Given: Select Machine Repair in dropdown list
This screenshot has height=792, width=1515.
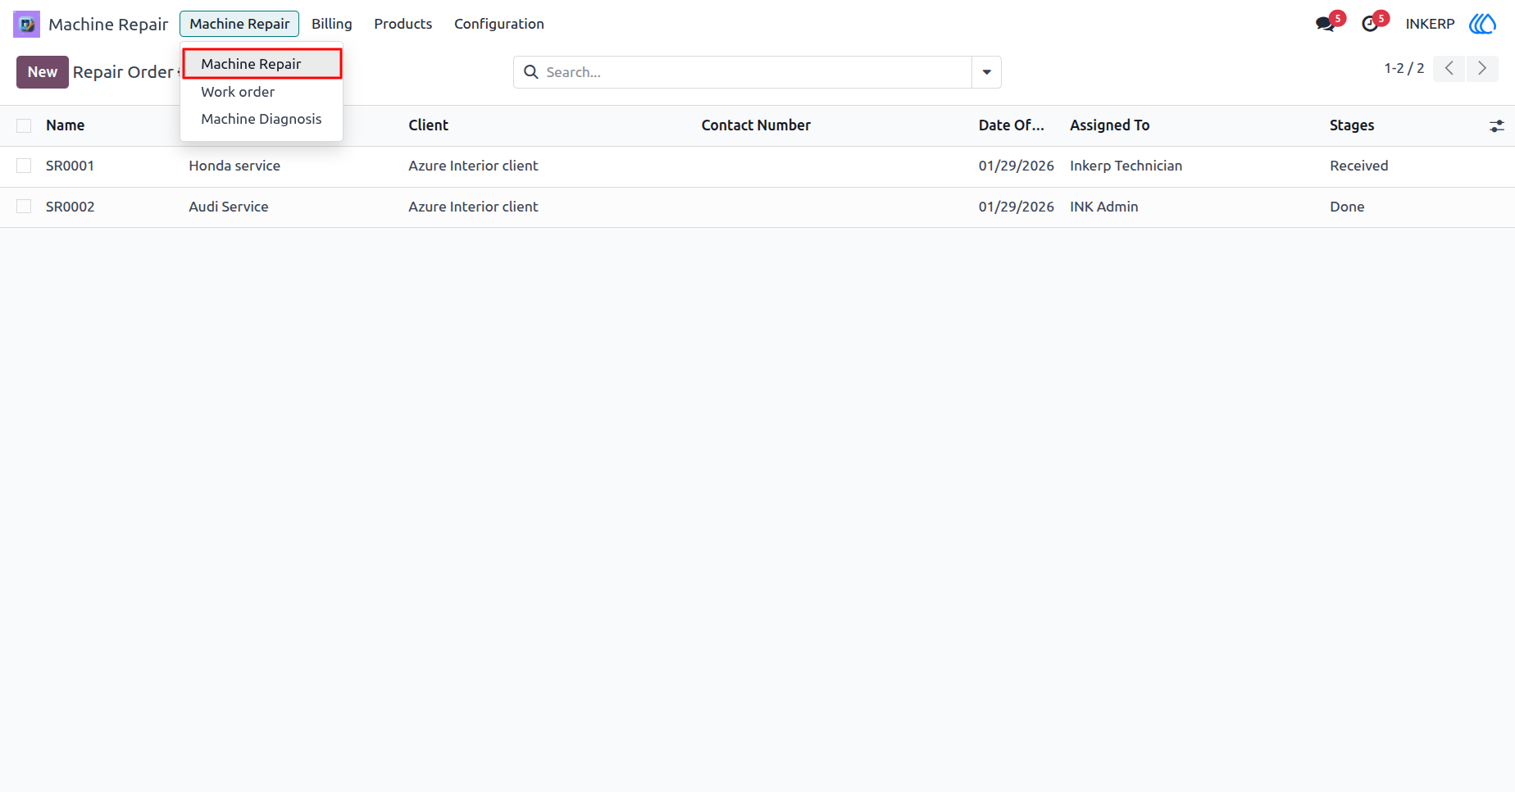Looking at the screenshot, I should pos(262,64).
